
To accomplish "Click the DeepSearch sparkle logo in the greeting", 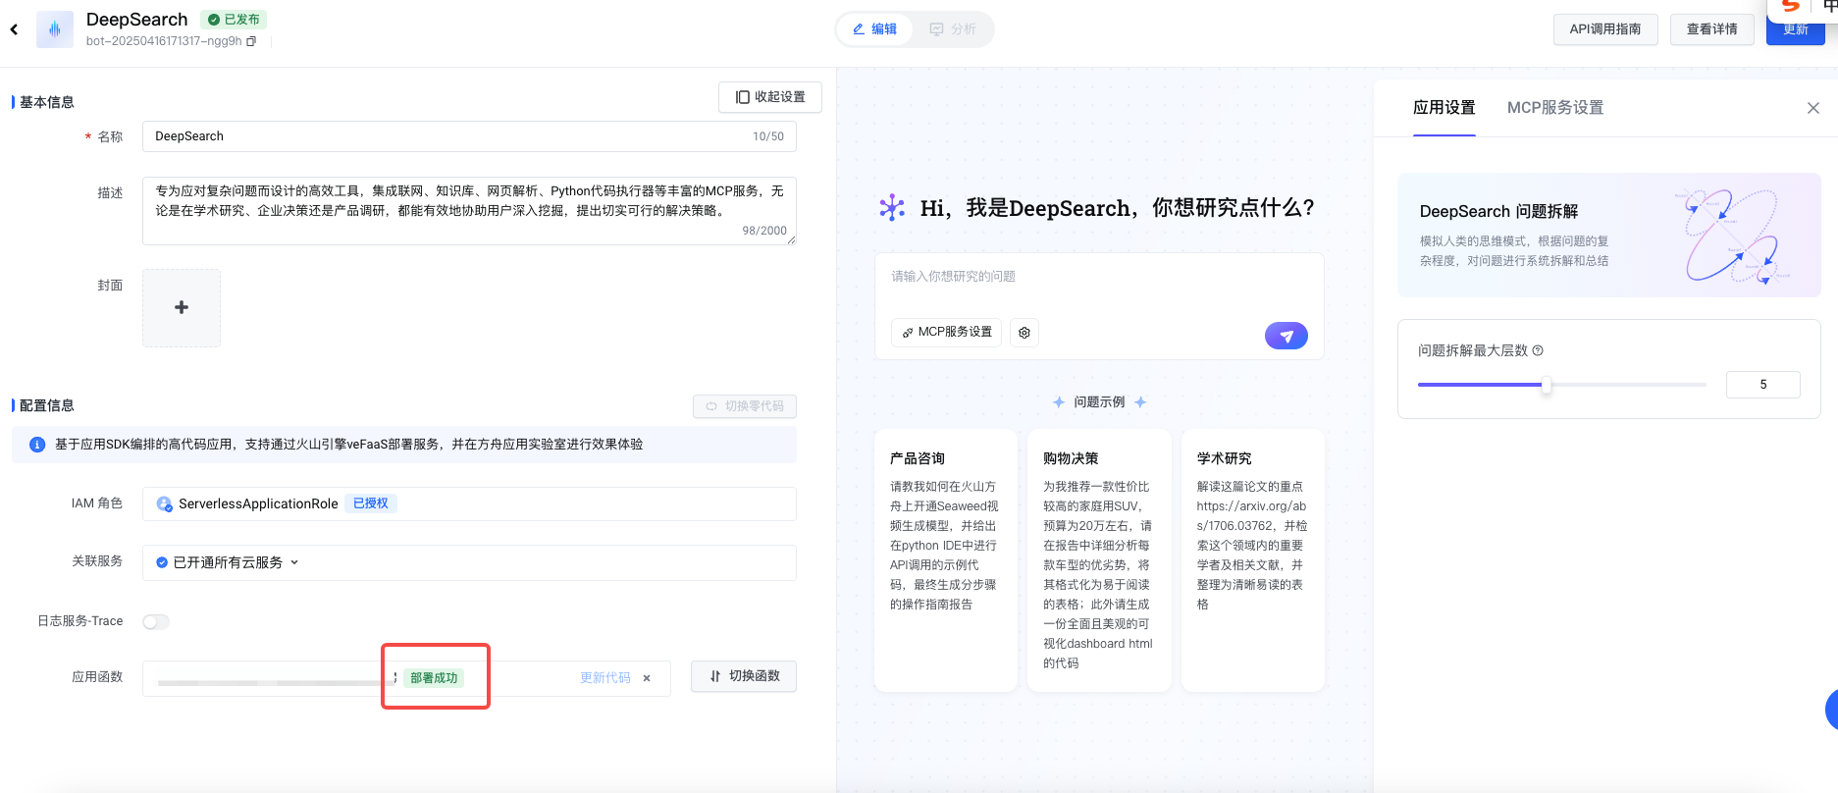I will pyautogui.click(x=892, y=207).
